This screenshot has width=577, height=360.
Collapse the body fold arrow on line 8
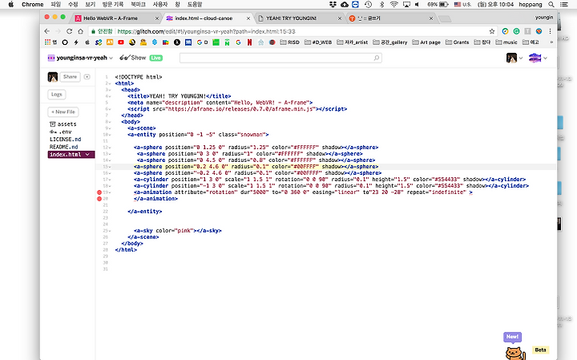(110, 122)
